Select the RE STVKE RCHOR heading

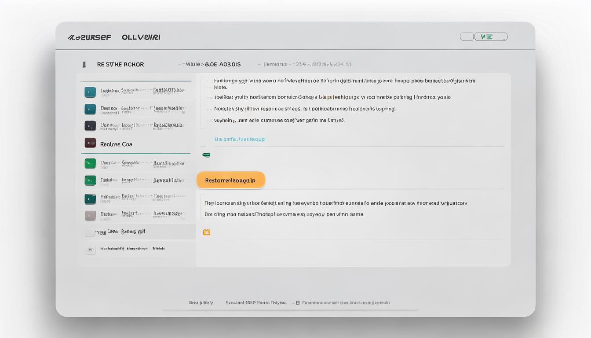[120, 65]
